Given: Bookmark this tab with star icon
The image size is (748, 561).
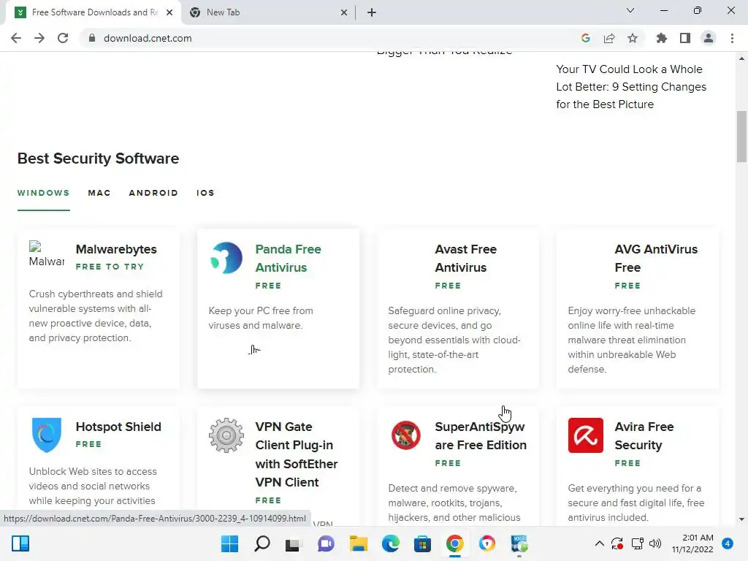Looking at the screenshot, I should click(633, 38).
